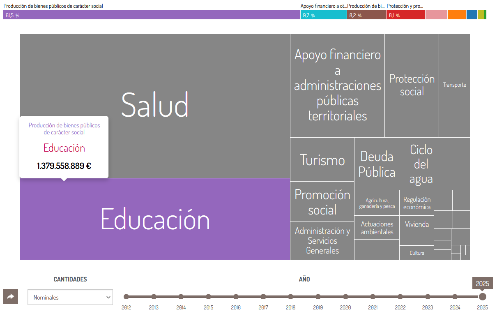Open the Deuda Pública tile

(x=376, y=164)
